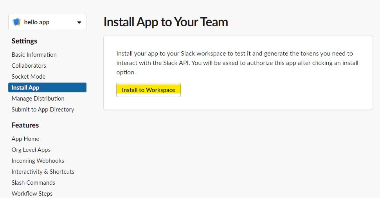The width and height of the screenshot is (380, 198).
Task: Click the install description paragraph text
Action: click(x=237, y=63)
